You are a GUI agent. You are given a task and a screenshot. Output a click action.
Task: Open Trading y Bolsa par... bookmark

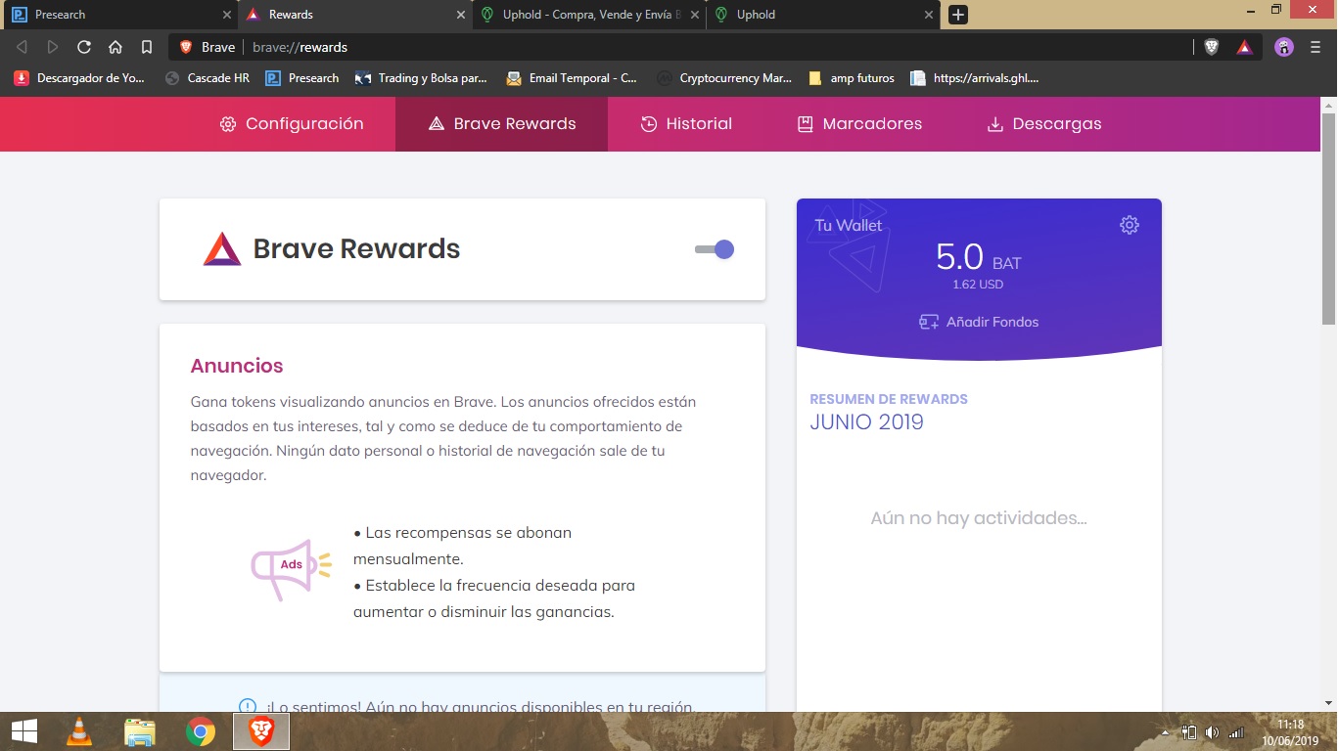tap(421, 78)
